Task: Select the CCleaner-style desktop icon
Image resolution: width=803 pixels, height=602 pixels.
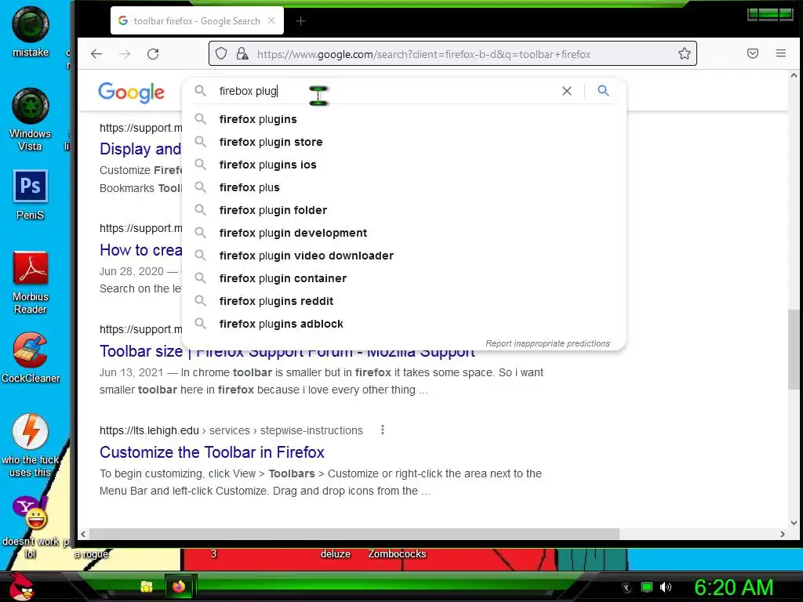Action: pyautogui.click(x=31, y=357)
